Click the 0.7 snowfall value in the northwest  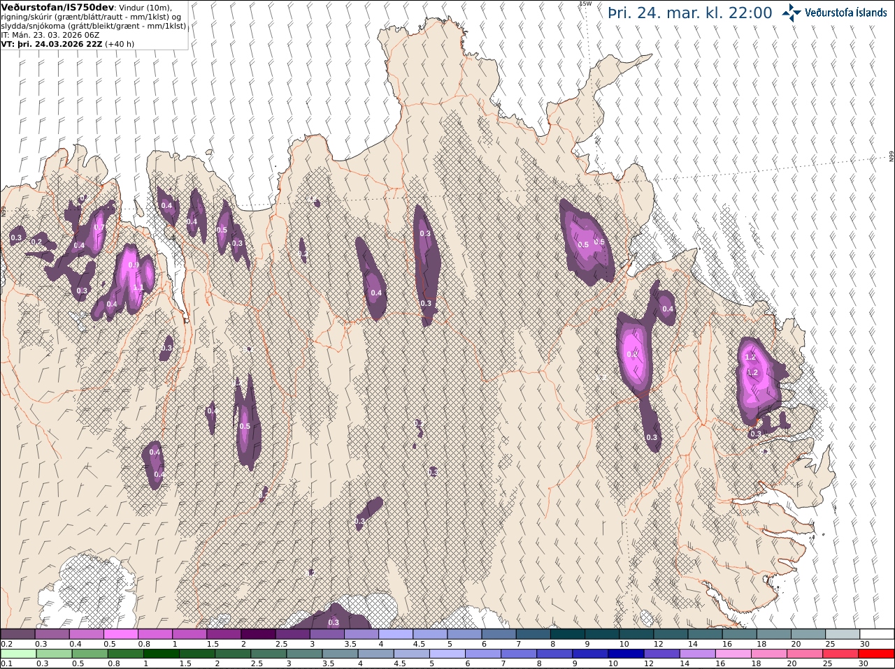coord(99,228)
